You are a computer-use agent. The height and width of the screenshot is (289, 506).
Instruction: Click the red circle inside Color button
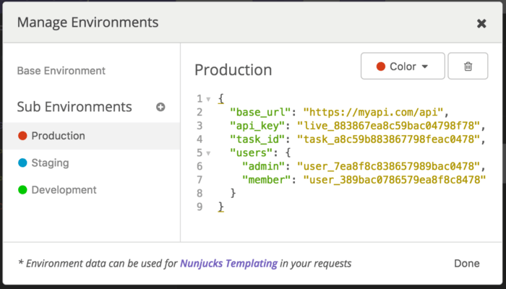(381, 66)
